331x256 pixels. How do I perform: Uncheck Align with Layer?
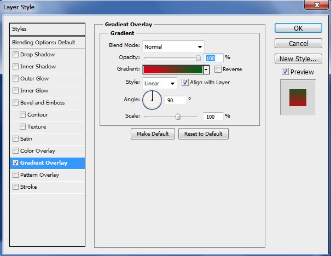[x=185, y=82]
